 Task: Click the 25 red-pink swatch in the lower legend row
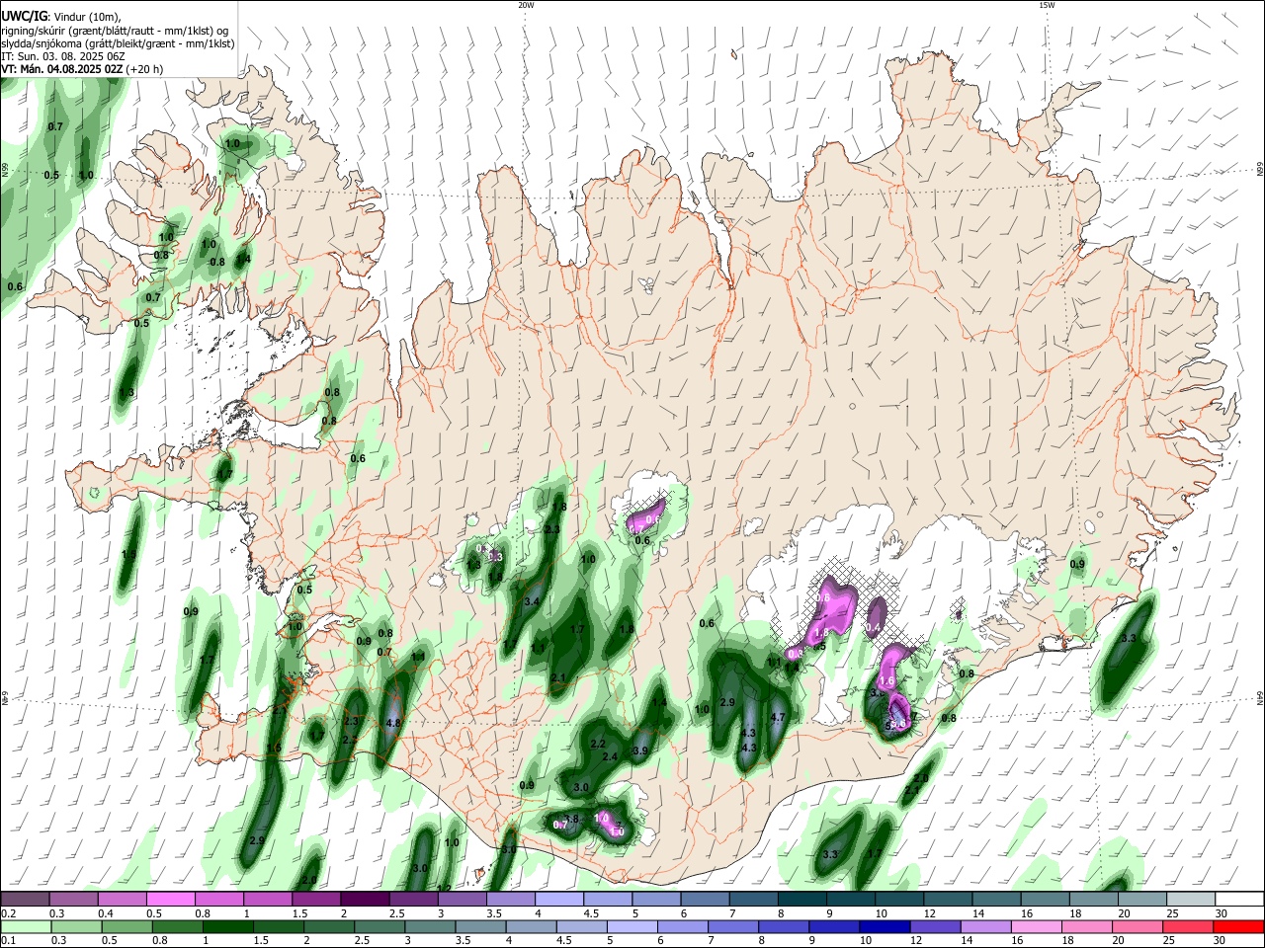pyautogui.click(x=1189, y=926)
